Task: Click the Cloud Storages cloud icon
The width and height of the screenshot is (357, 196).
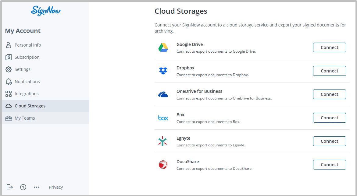Action: point(9,106)
